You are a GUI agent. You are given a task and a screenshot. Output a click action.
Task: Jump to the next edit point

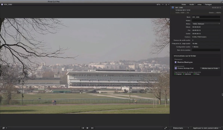[92, 128]
